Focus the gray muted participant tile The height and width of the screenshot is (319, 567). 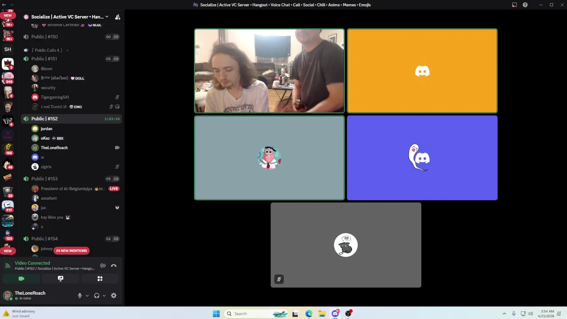coord(346,245)
